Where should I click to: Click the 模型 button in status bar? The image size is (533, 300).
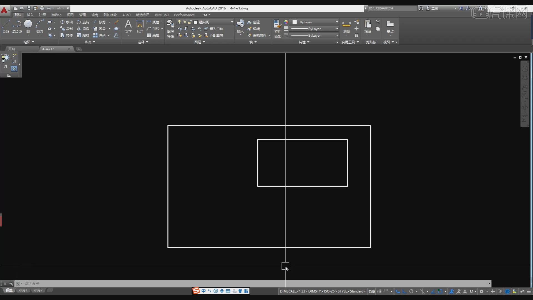coord(371,291)
